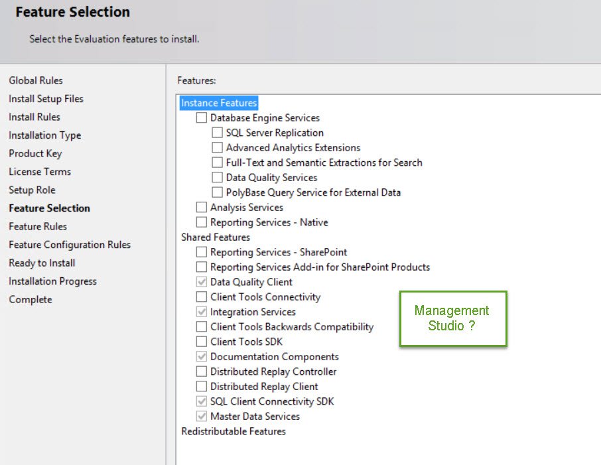Select the Redistributable Features heading
This screenshot has height=465, width=601.
[x=234, y=431]
